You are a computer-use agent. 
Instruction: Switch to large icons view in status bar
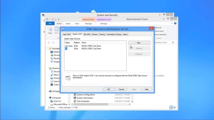pos(175,107)
